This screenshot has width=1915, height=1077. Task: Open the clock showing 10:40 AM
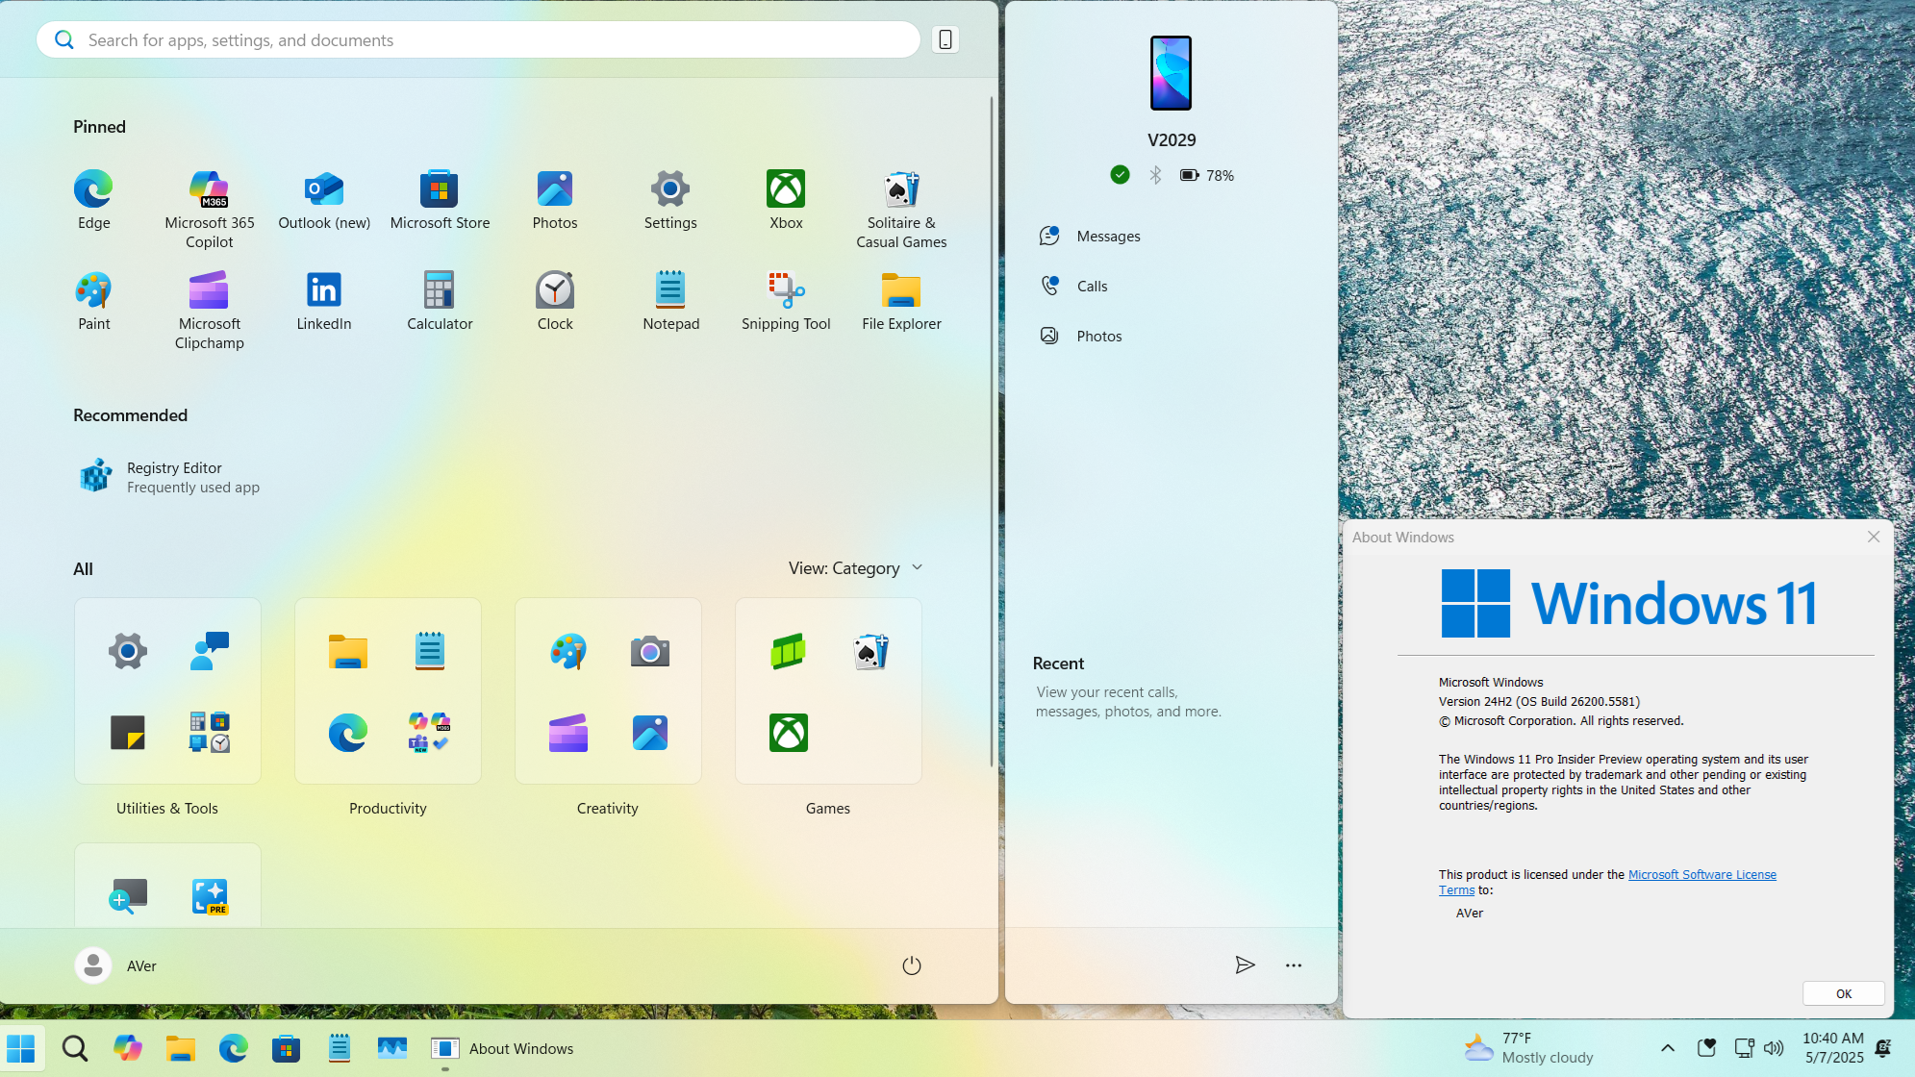pyautogui.click(x=1833, y=1048)
